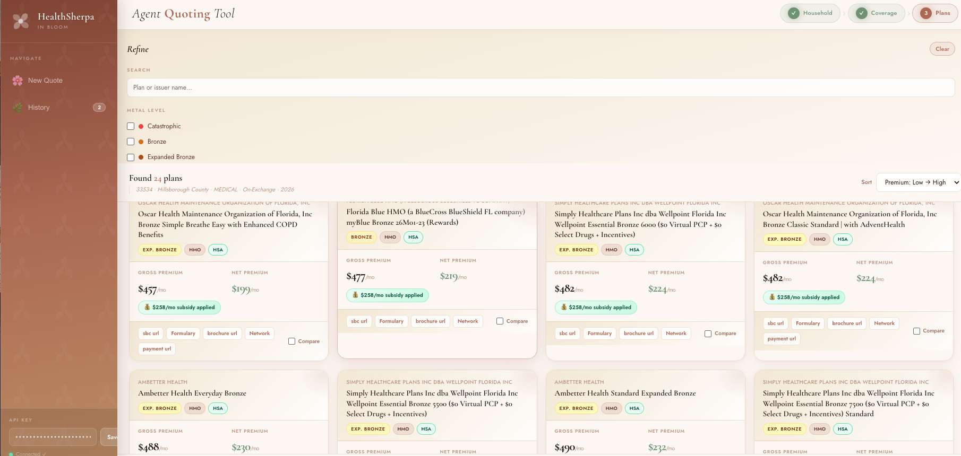Open sbc url on Oscar Classic Standard plan
The image size is (961, 456).
pyautogui.click(x=776, y=323)
